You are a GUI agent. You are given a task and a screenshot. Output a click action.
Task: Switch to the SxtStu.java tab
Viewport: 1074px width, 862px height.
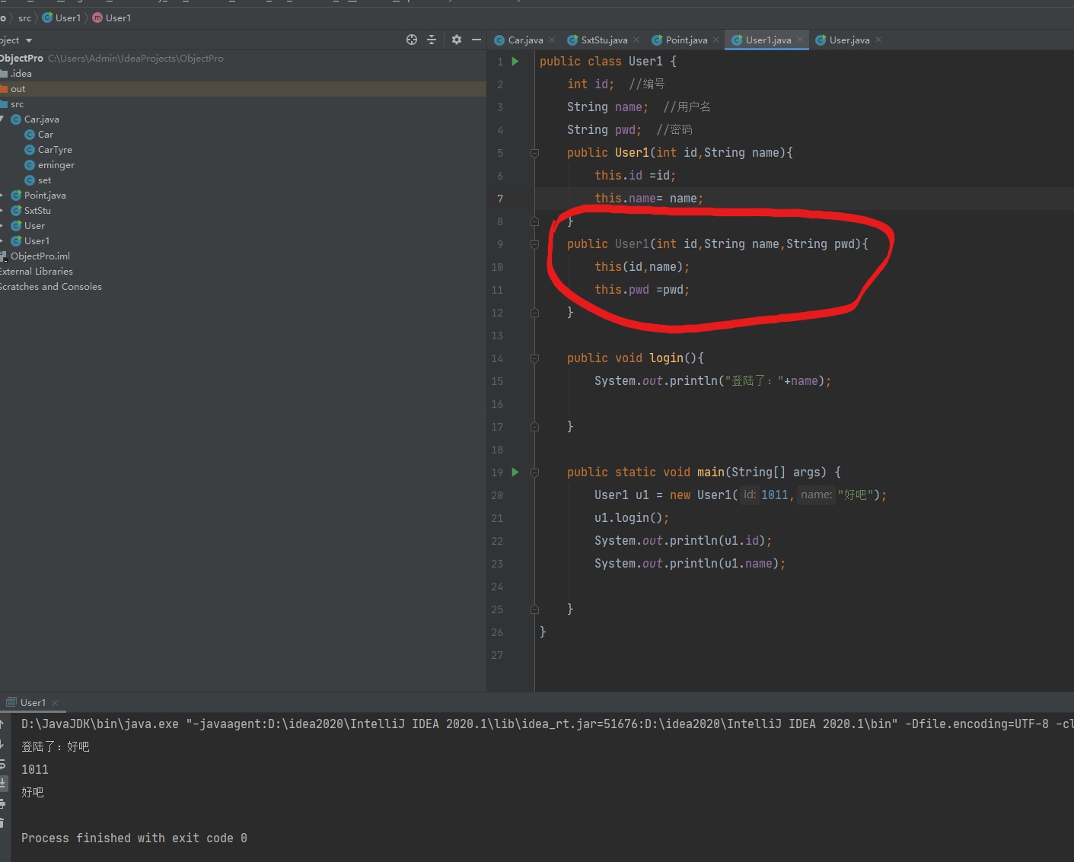604,40
